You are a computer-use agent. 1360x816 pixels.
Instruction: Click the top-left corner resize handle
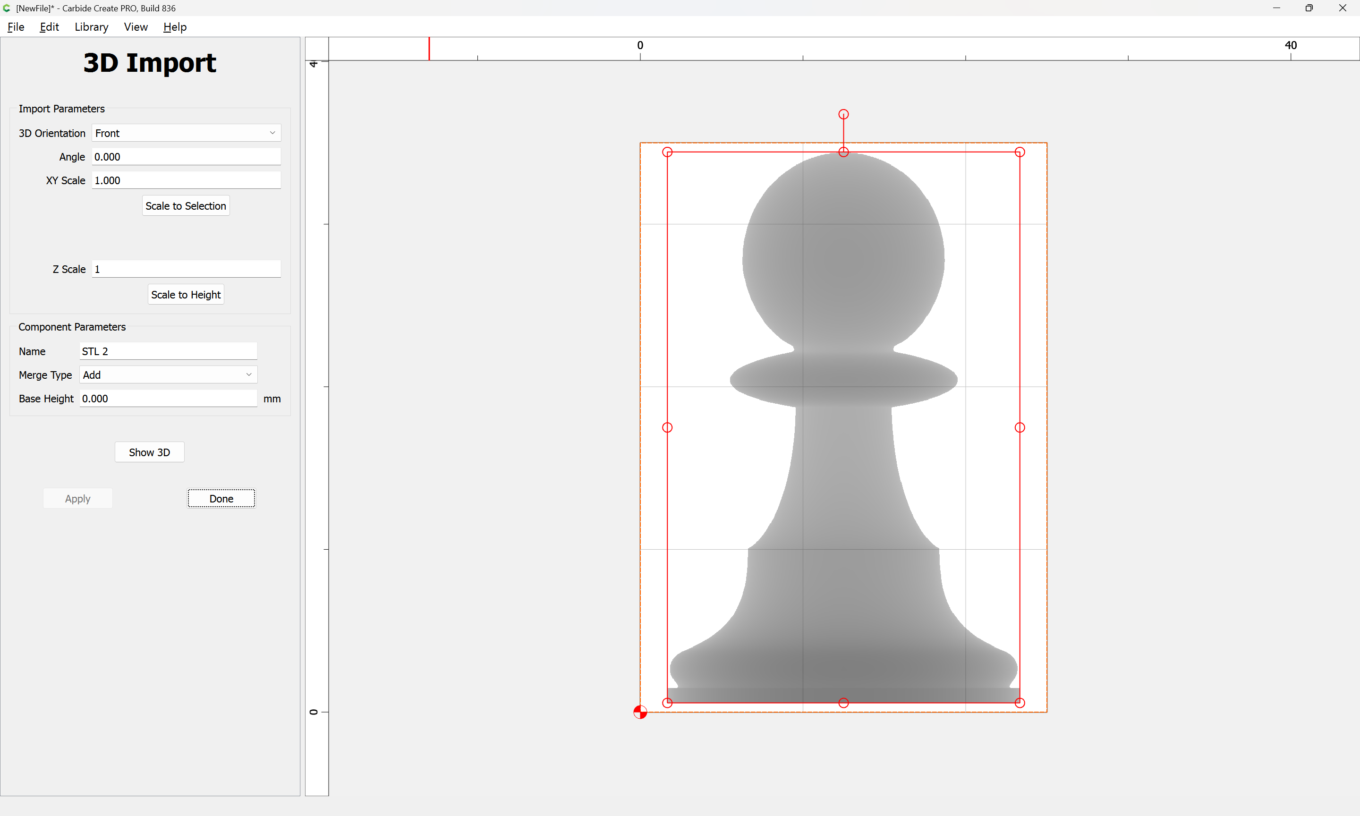click(667, 153)
